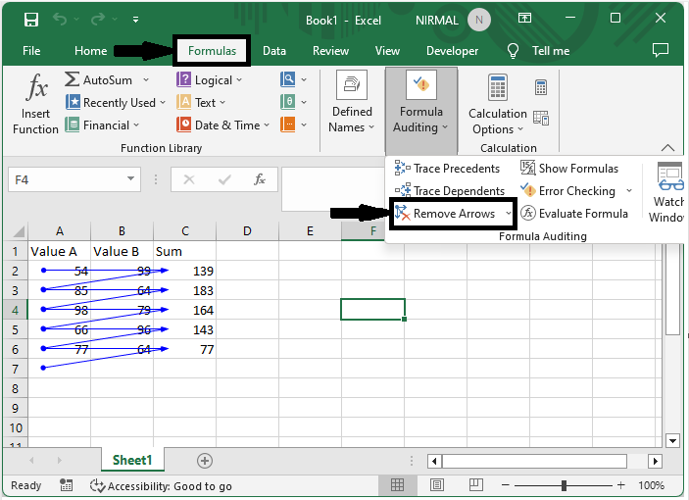This screenshot has height=500, width=689.
Task: Open Financial functions dropdown
Action: click(x=102, y=125)
